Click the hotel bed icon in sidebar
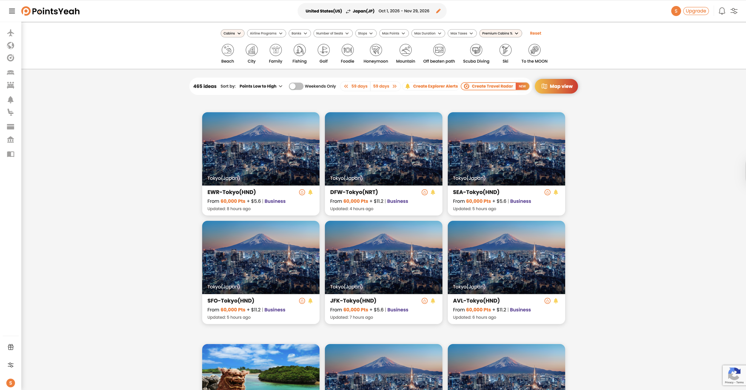Viewport: 746px width, 390px height. click(10, 73)
